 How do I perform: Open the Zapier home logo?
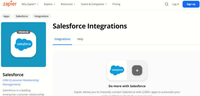10,4
